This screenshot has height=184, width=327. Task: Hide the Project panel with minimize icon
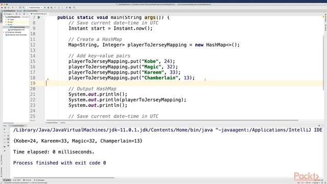pos(27,14)
